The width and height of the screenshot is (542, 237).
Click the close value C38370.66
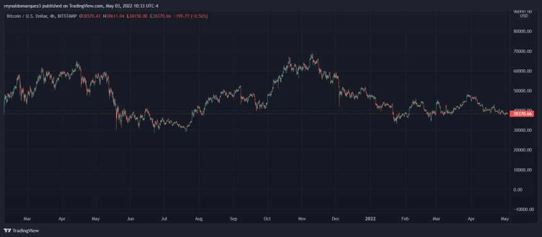[x=159, y=16]
